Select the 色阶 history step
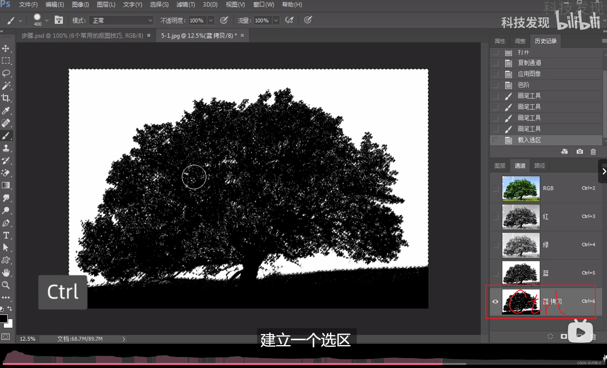 (x=524, y=85)
